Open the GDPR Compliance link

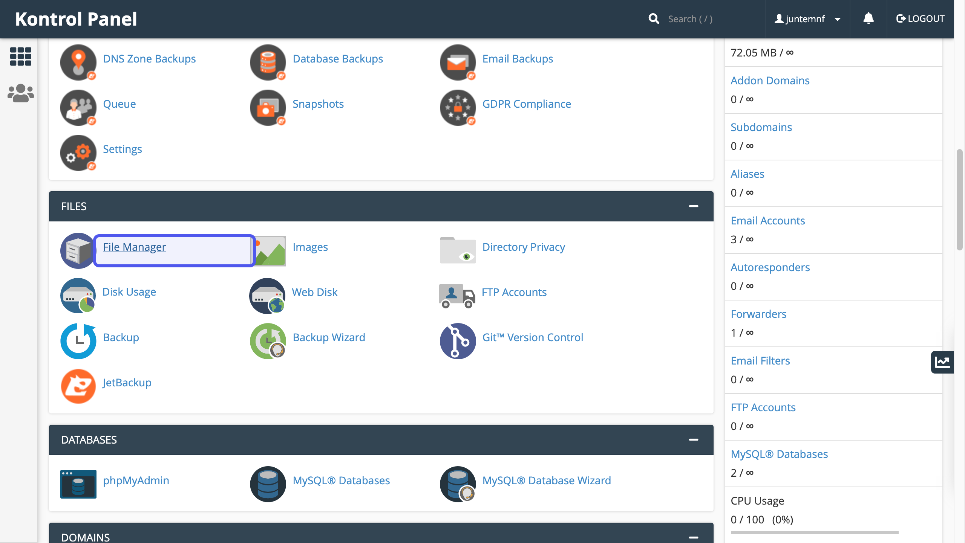(x=527, y=104)
